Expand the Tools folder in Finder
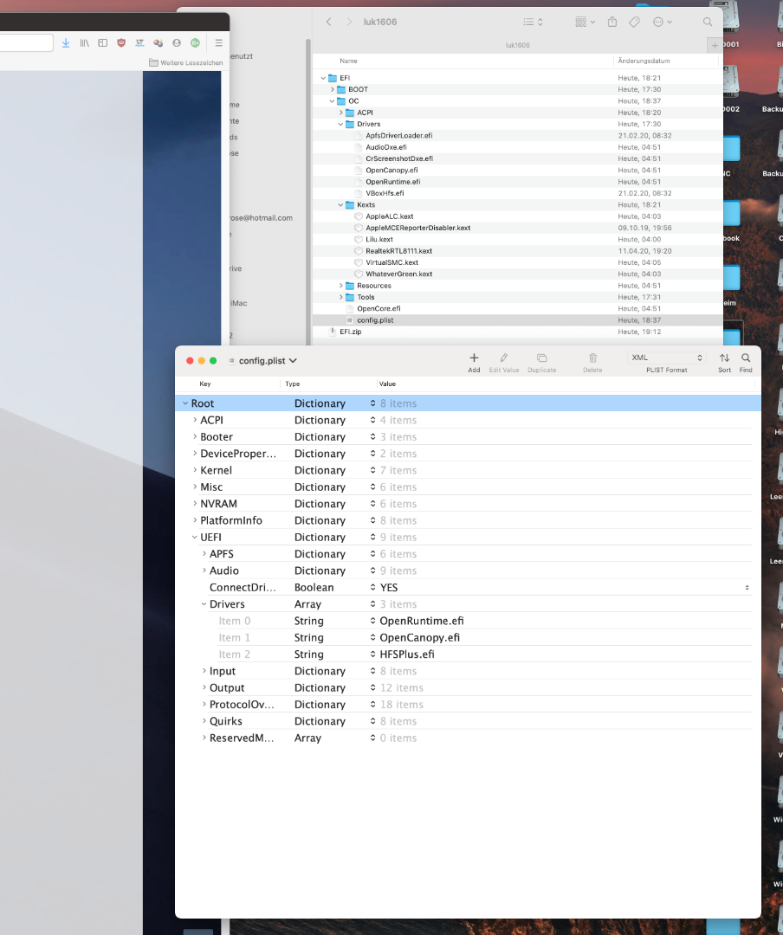This screenshot has width=783, height=935. click(x=340, y=297)
